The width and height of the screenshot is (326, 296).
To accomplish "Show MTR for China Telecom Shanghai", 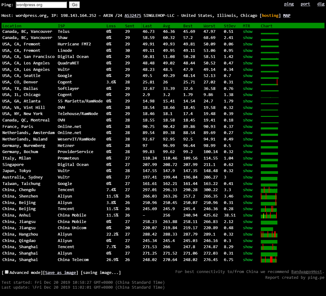I will [x=247, y=260].
